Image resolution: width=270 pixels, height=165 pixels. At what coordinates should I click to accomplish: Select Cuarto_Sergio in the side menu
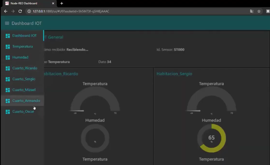point(22,79)
